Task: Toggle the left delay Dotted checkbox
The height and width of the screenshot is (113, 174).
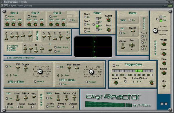Action: point(32,107)
